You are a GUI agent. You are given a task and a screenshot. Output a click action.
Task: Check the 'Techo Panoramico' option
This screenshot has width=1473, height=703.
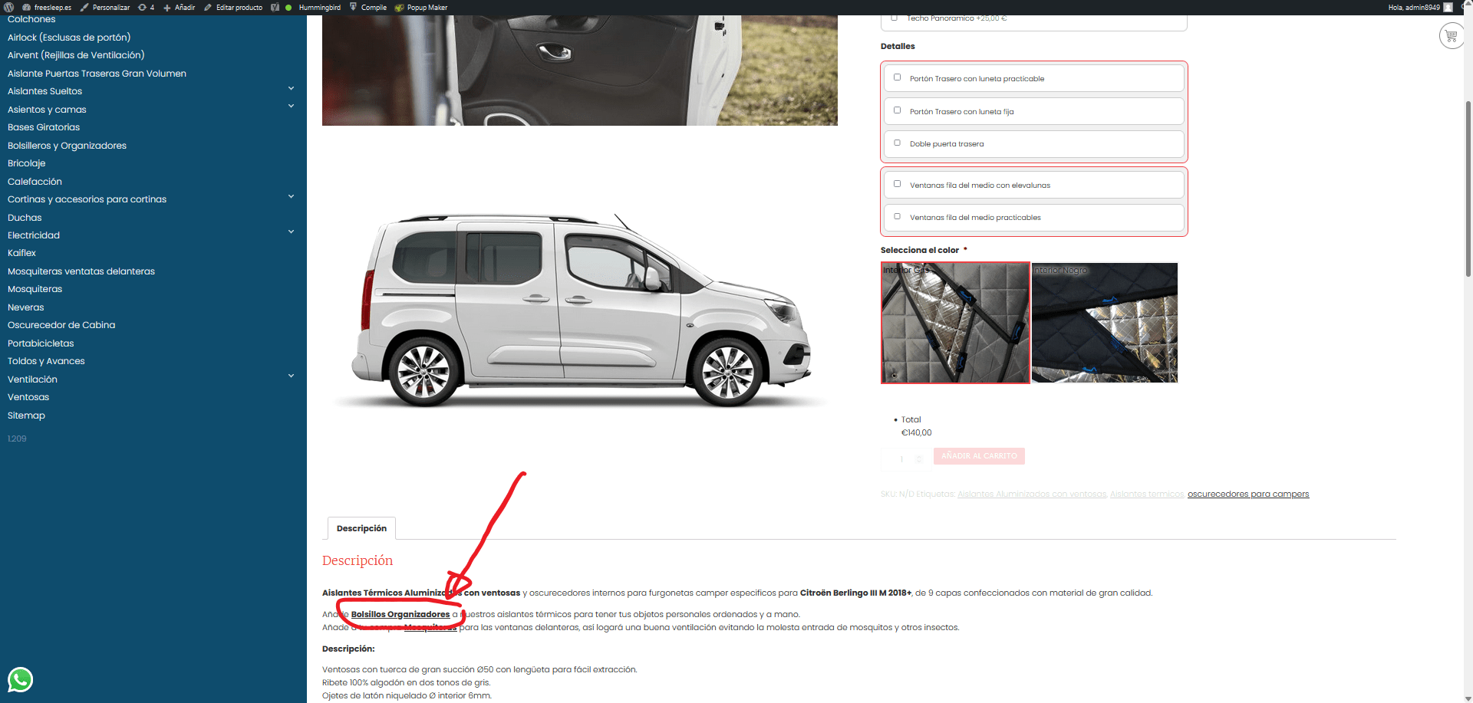click(x=895, y=18)
